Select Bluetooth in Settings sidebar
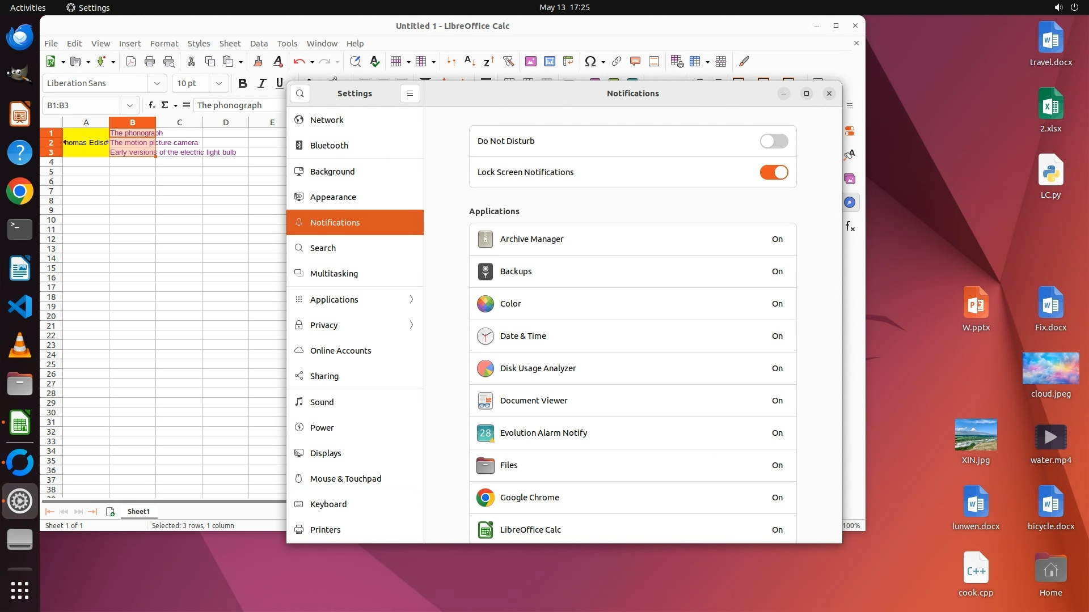The image size is (1089, 612). [329, 146]
